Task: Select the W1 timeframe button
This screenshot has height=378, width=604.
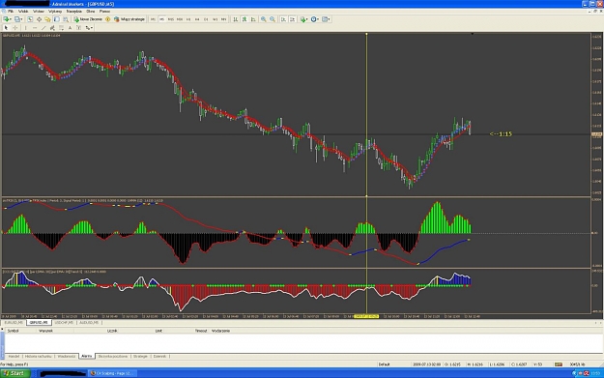Action: (x=215, y=19)
